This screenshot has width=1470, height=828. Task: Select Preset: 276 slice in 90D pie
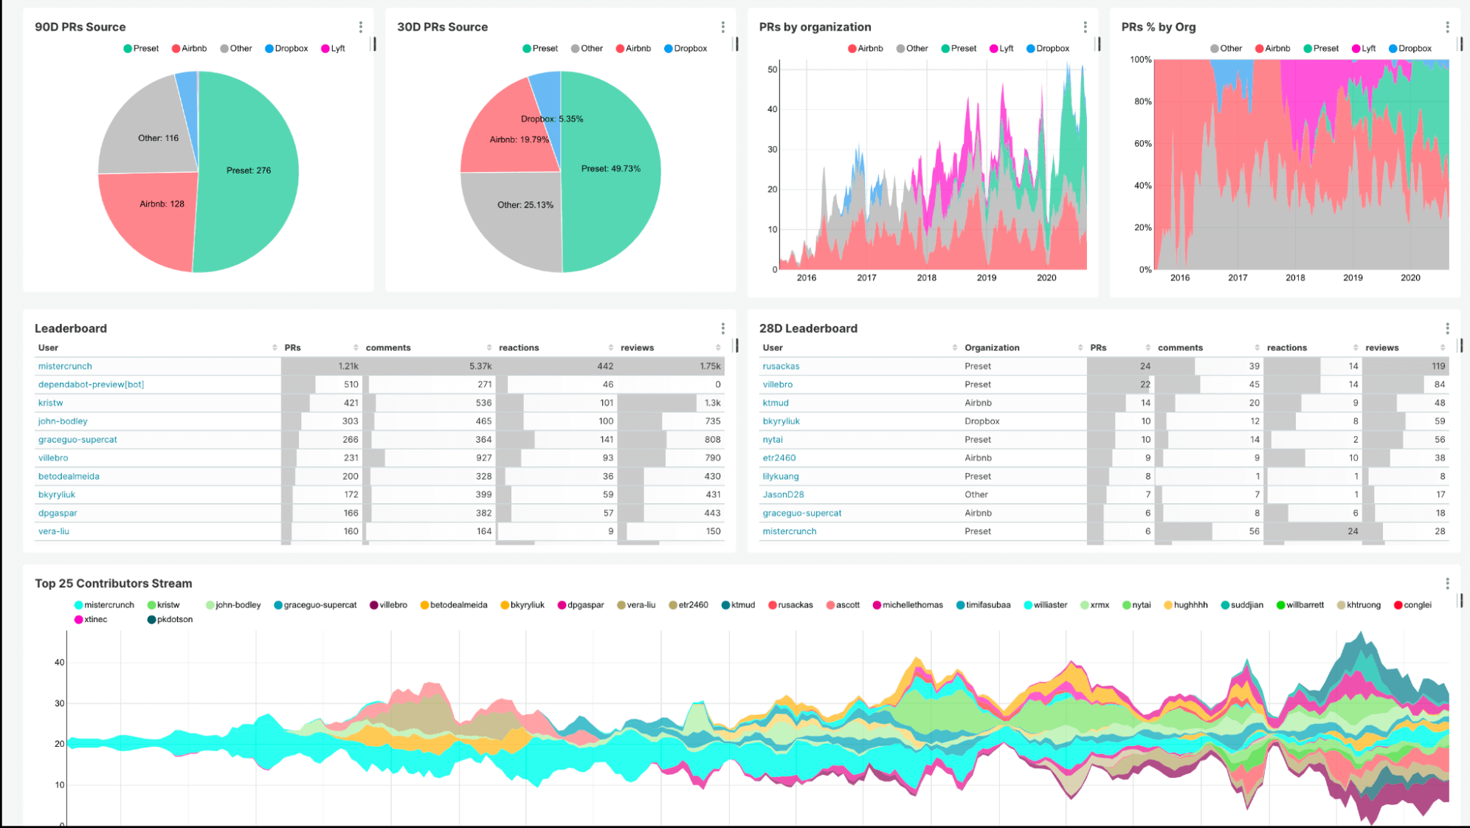[x=248, y=170]
